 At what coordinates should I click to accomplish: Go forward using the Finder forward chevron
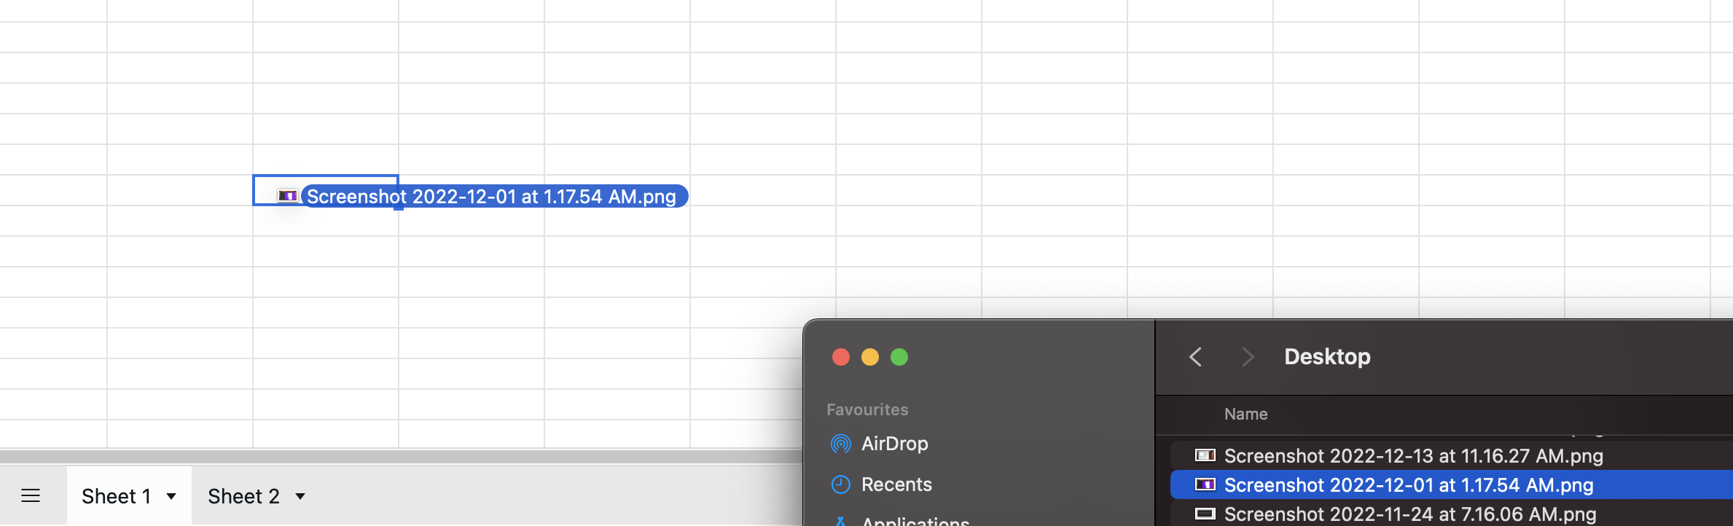1248,357
